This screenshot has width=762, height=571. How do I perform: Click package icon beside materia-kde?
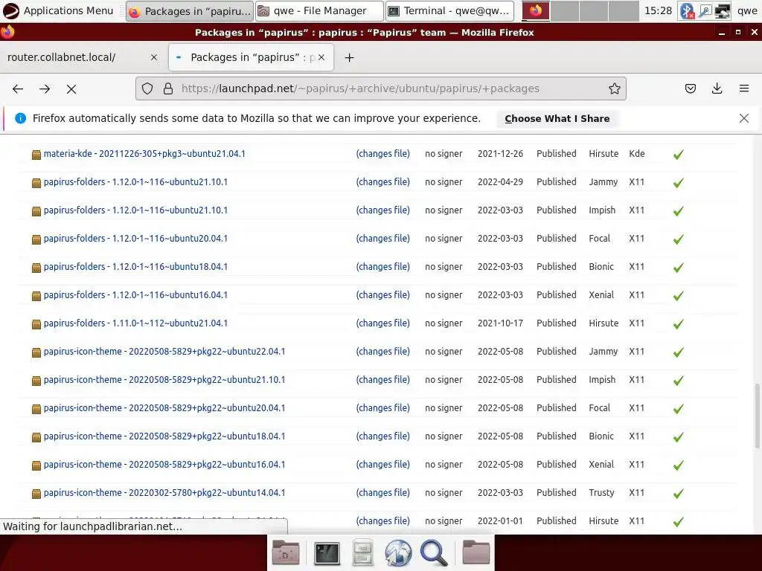[36, 155]
